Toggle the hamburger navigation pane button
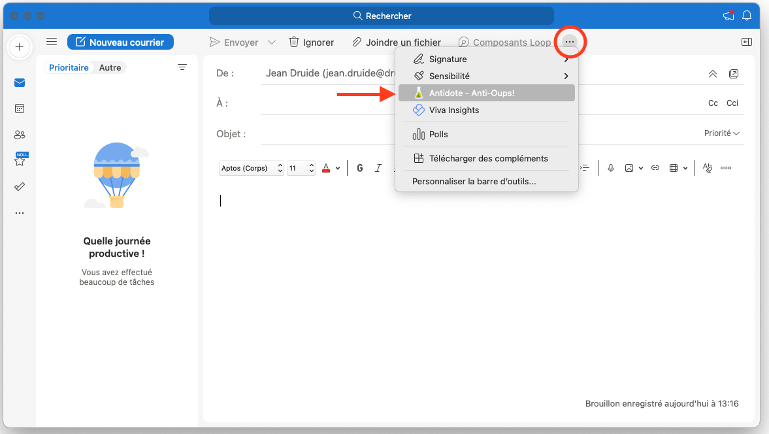 52,42
